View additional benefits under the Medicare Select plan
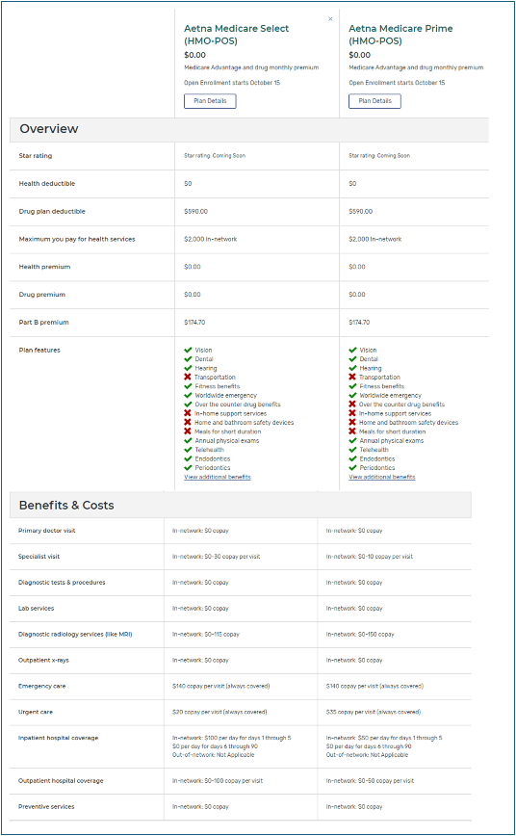 [218, 477]
